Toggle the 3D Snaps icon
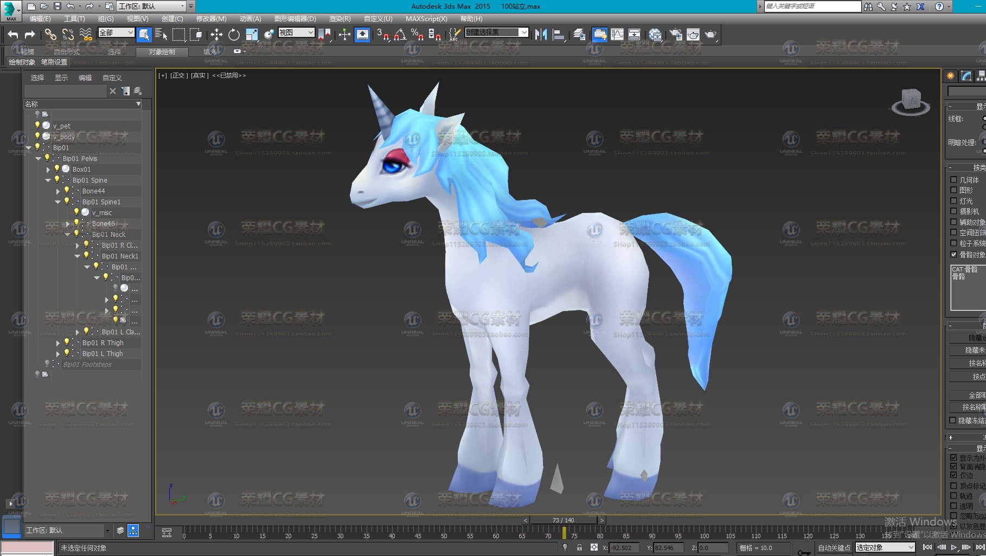Viewport: 986px width, 556px height. [383, 35]
